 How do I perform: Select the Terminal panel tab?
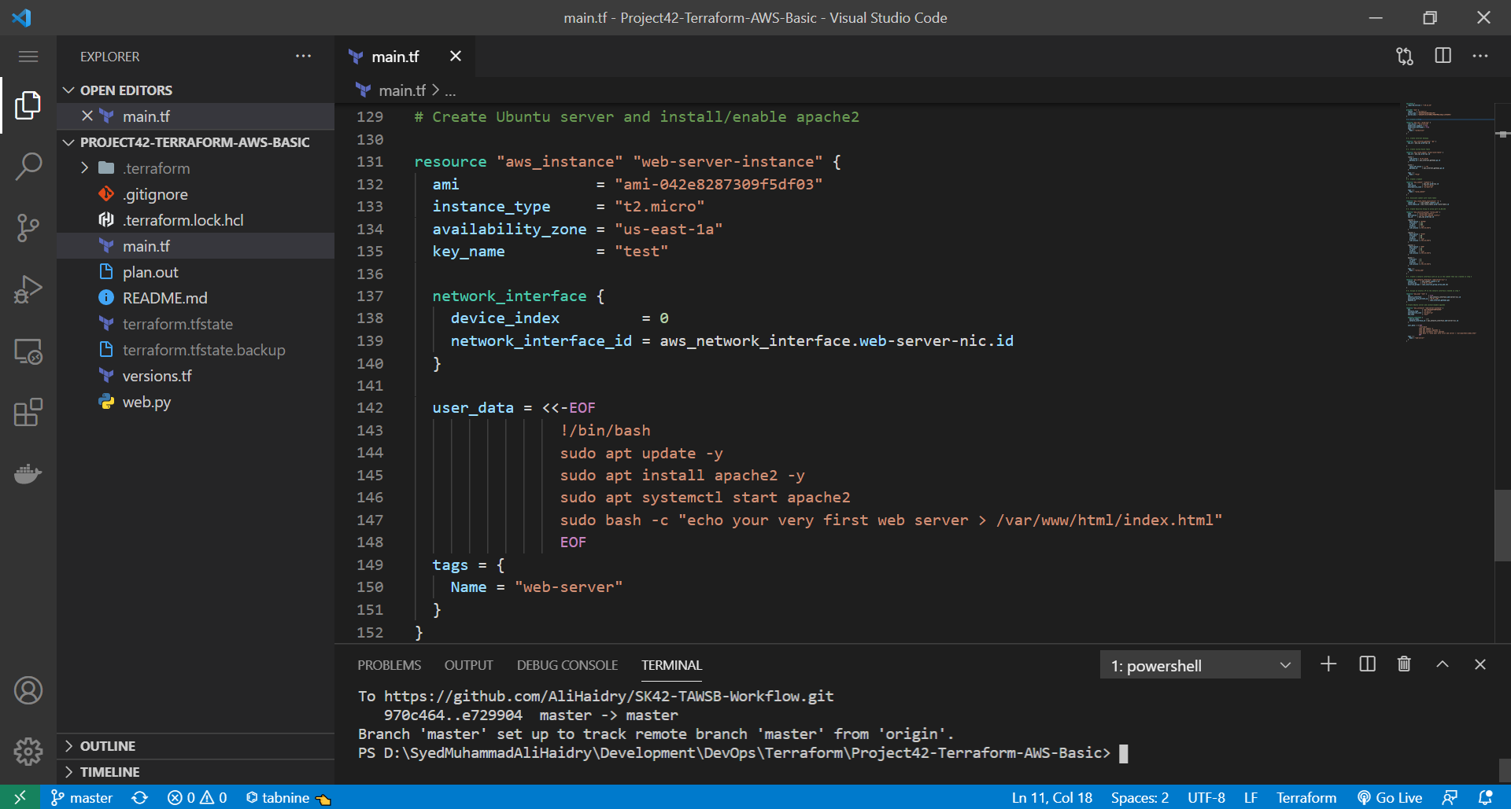click(x=671, y=665)
